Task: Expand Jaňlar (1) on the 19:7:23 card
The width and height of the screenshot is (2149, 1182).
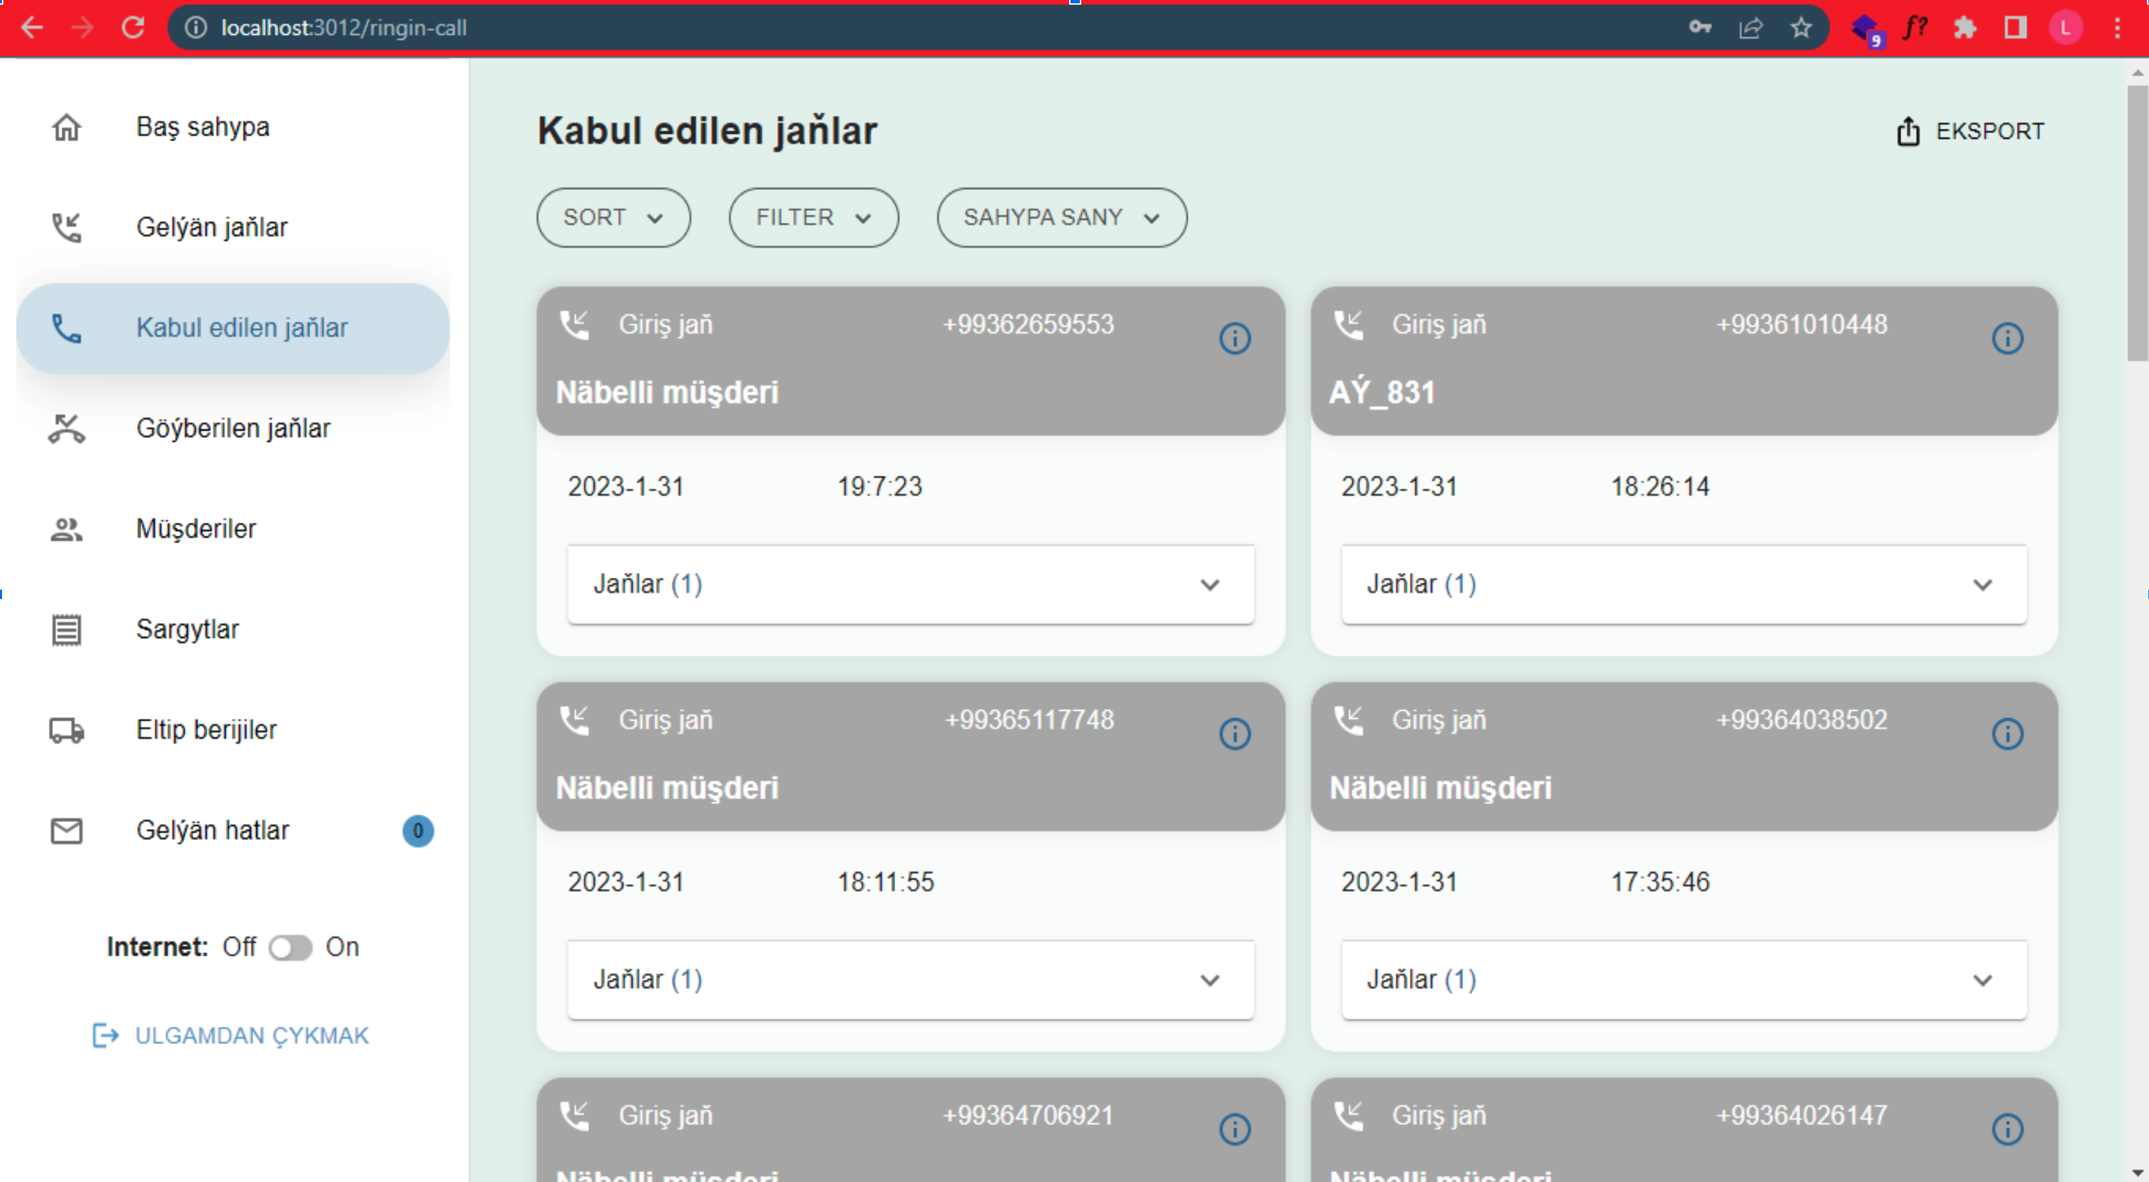Action: click(x=910, y=584)
